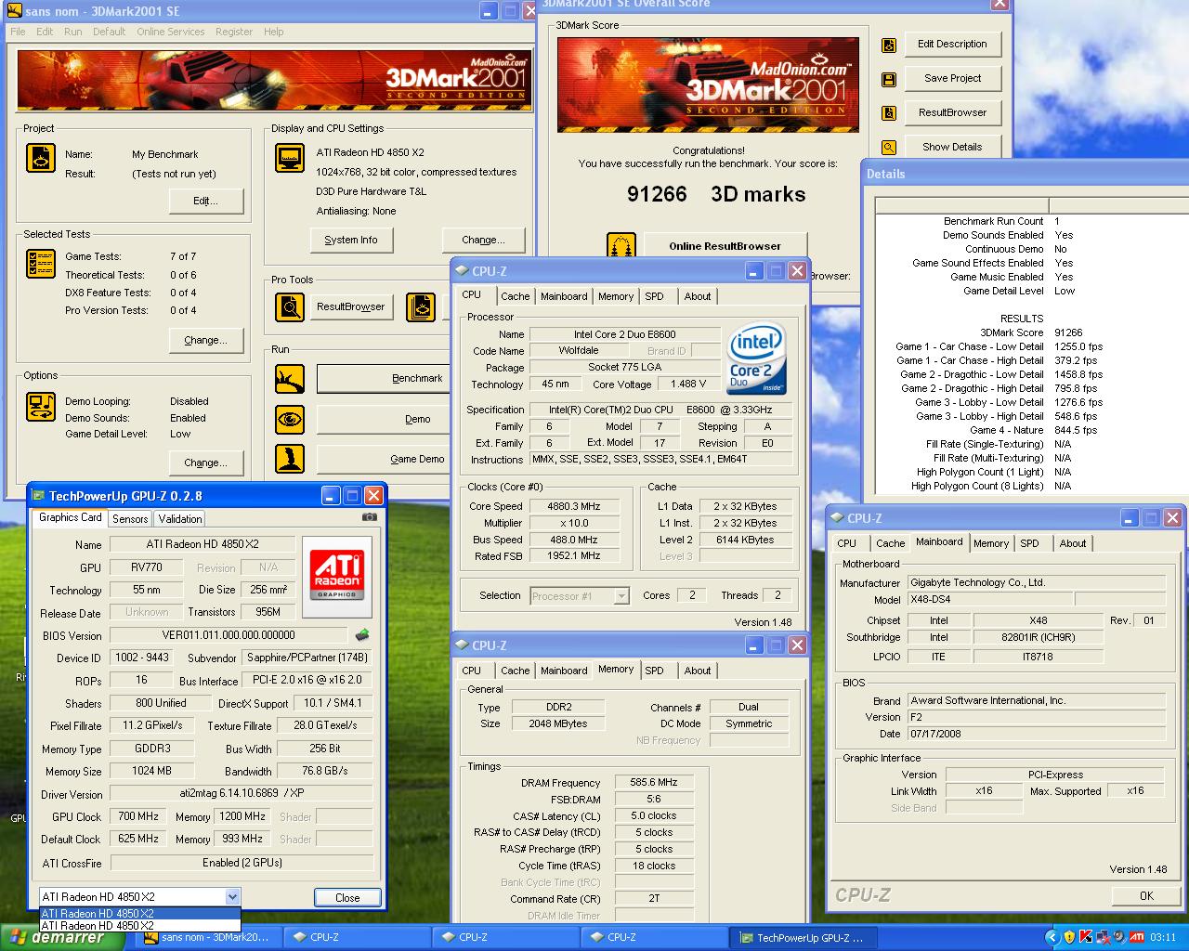This screenshot has width=1189, height=951.
Task: Show hidden tray icons with the arrow
Action: pyautogui.click(x=1052, y=937)
